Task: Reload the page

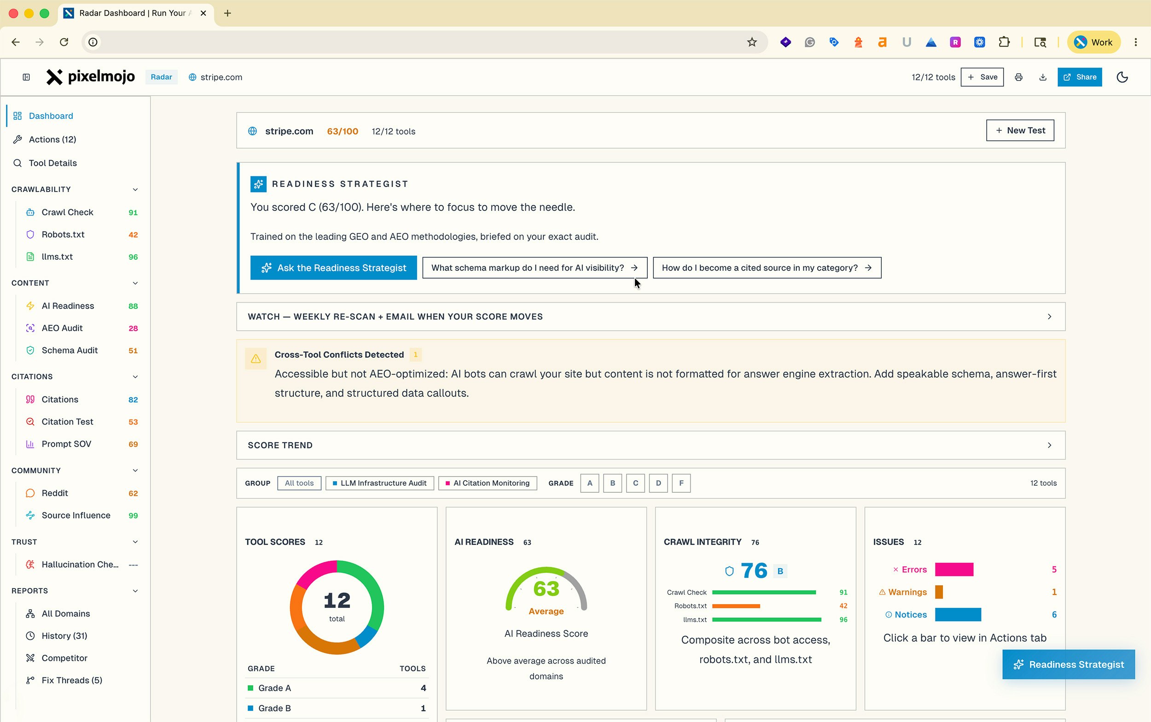Action: click(x=64, y=42)
